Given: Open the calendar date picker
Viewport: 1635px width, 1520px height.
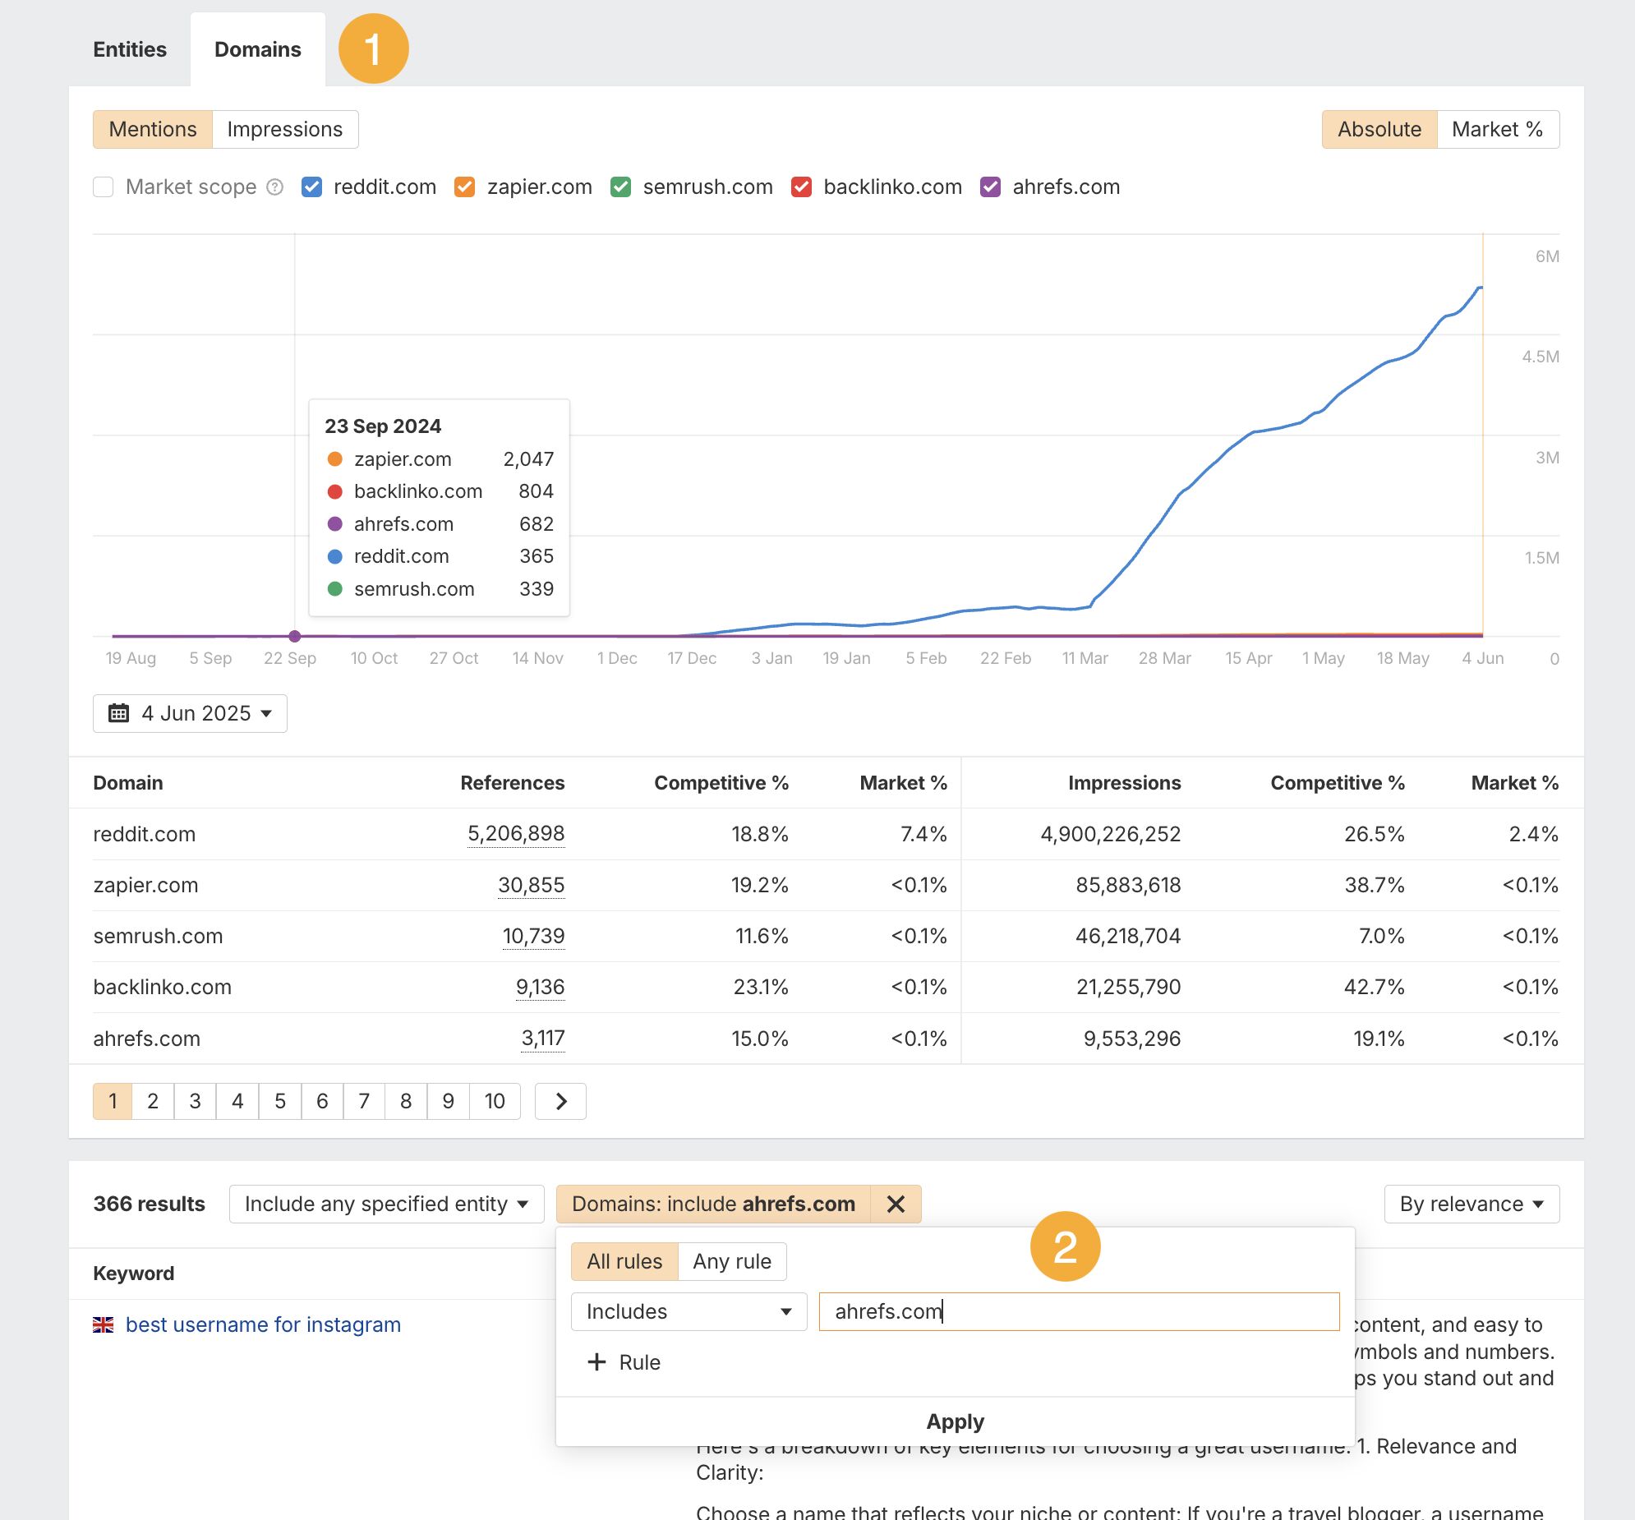Looking at the screenshot, I should [190, 713].
